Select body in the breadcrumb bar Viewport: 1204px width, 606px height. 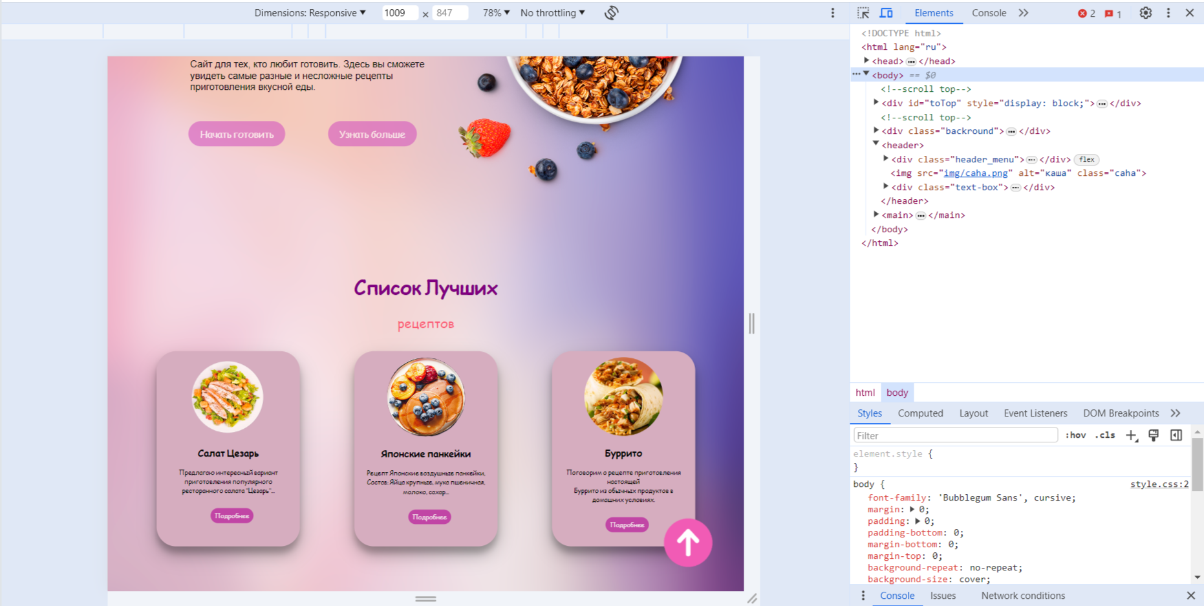(897, 393)
